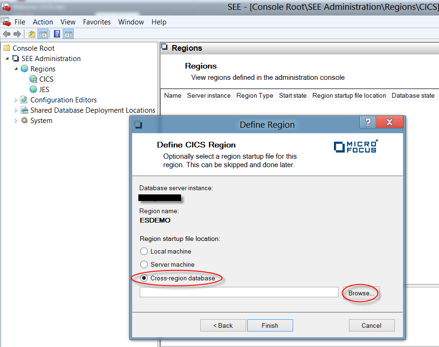Viewport: 439px width, 347px height.
Task: Click the Shared Database Deployment Locations icon
Action: 25,110
